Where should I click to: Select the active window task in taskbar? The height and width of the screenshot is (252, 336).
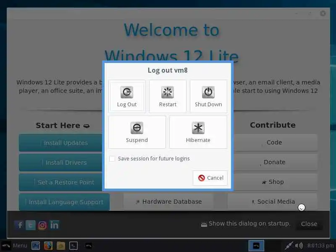click(x=256, y=246)
